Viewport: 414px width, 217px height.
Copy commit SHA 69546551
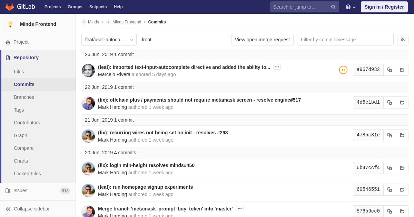(390, 189)
